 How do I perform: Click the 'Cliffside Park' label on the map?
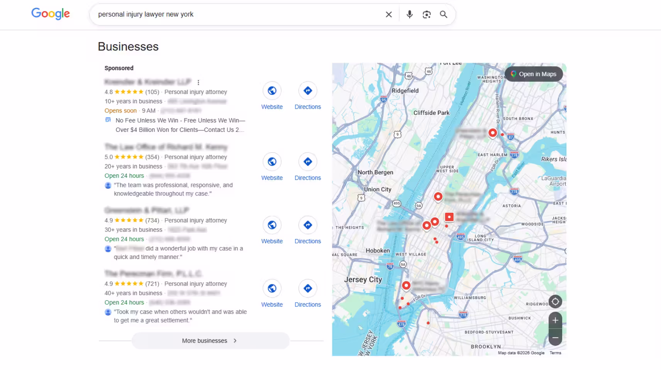(x=432, y=113)
